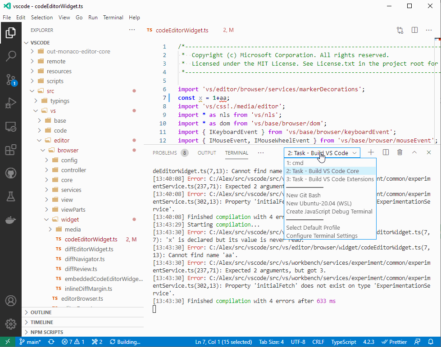Change TypeScript language mode
Image resolution: width=441 pixels, height=347 pixels.
343,342
